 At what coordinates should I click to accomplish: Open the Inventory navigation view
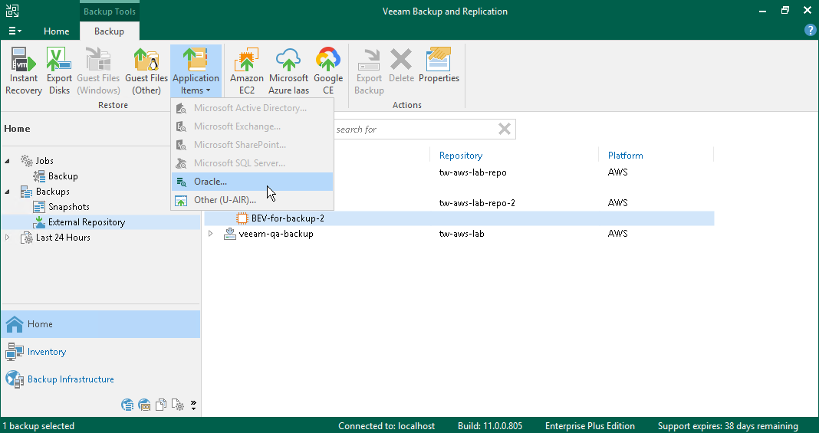pyautogui.click(x=47, y=352)
